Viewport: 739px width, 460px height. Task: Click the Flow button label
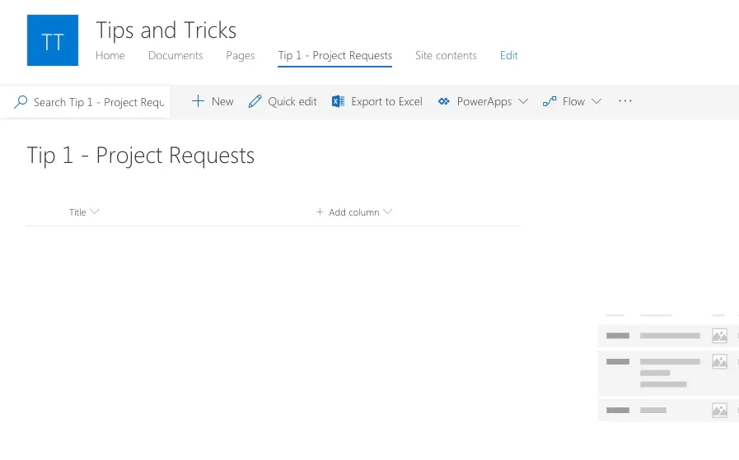[x=573, y=101]
